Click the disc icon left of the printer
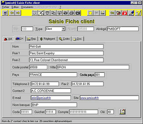 [66, 13]
